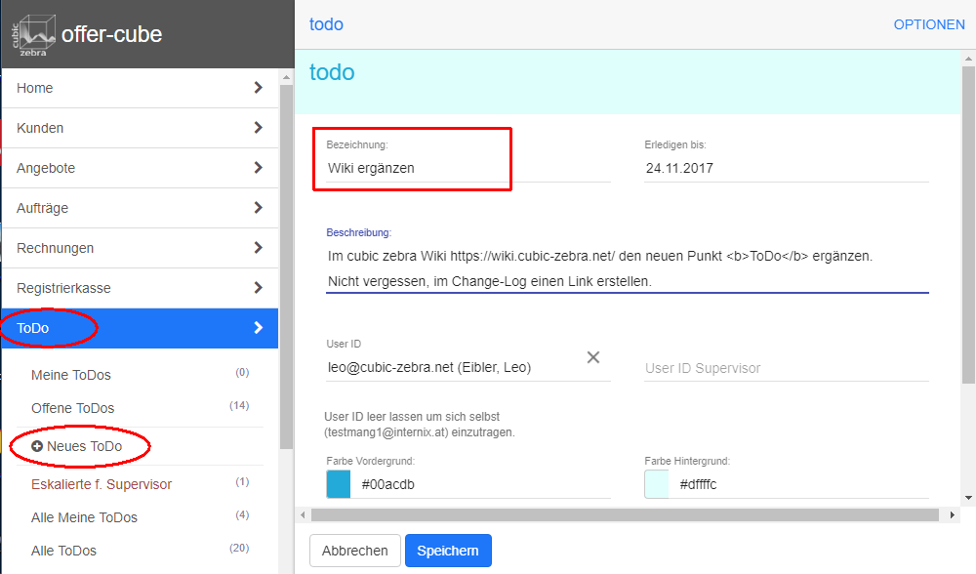
Task: Click the OPTIONEN link
Action: pyautogui.click(x=928, y=24)
